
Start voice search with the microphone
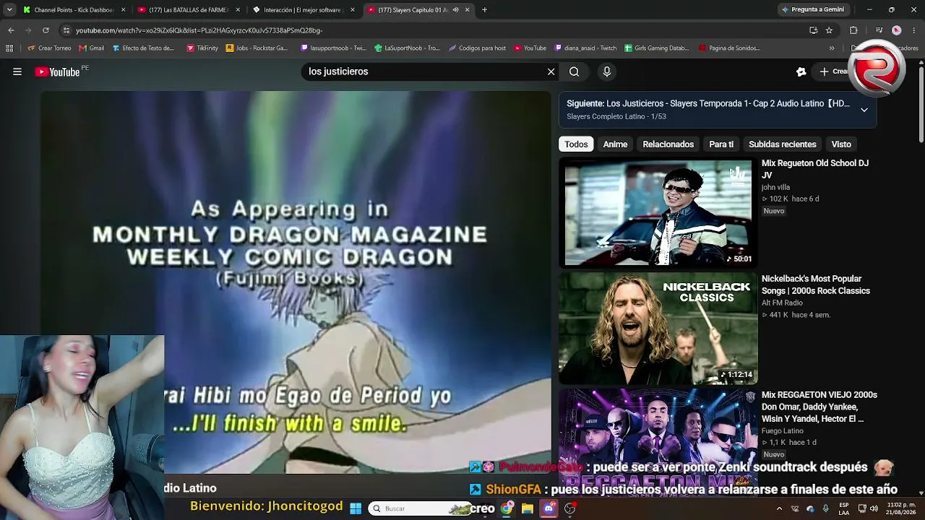[607, 71]
